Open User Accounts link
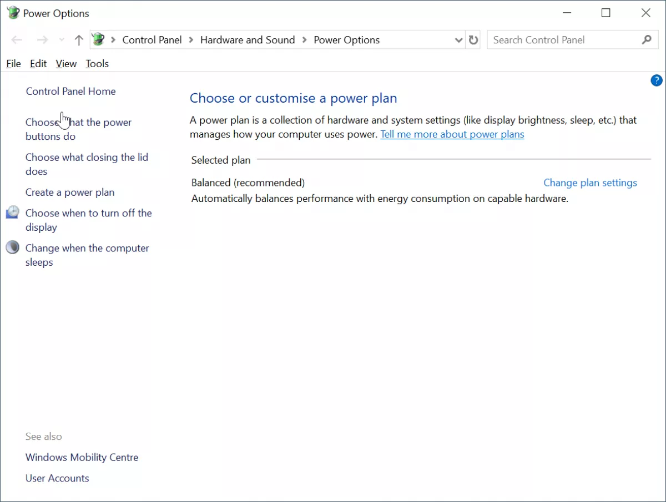 point(57,478)
